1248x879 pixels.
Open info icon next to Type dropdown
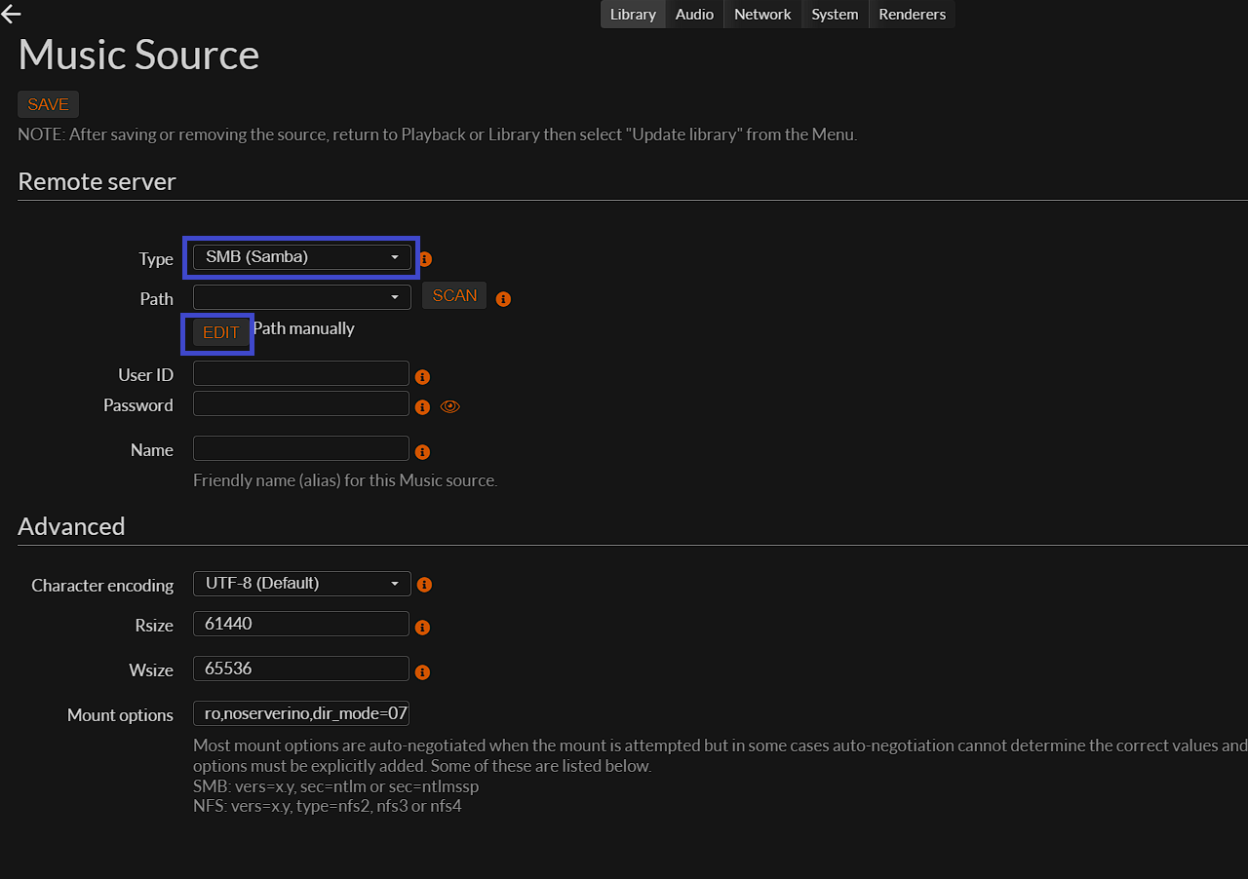tap(425, 259)
